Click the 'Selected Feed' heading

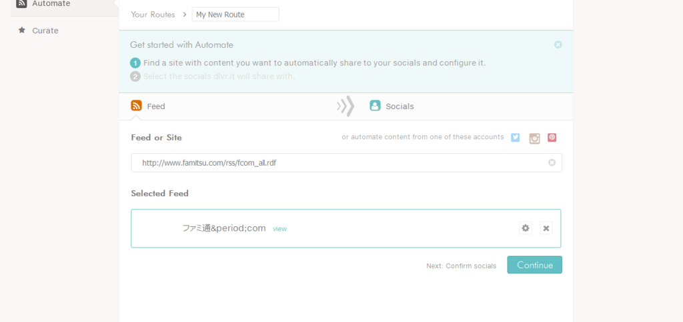160,194
